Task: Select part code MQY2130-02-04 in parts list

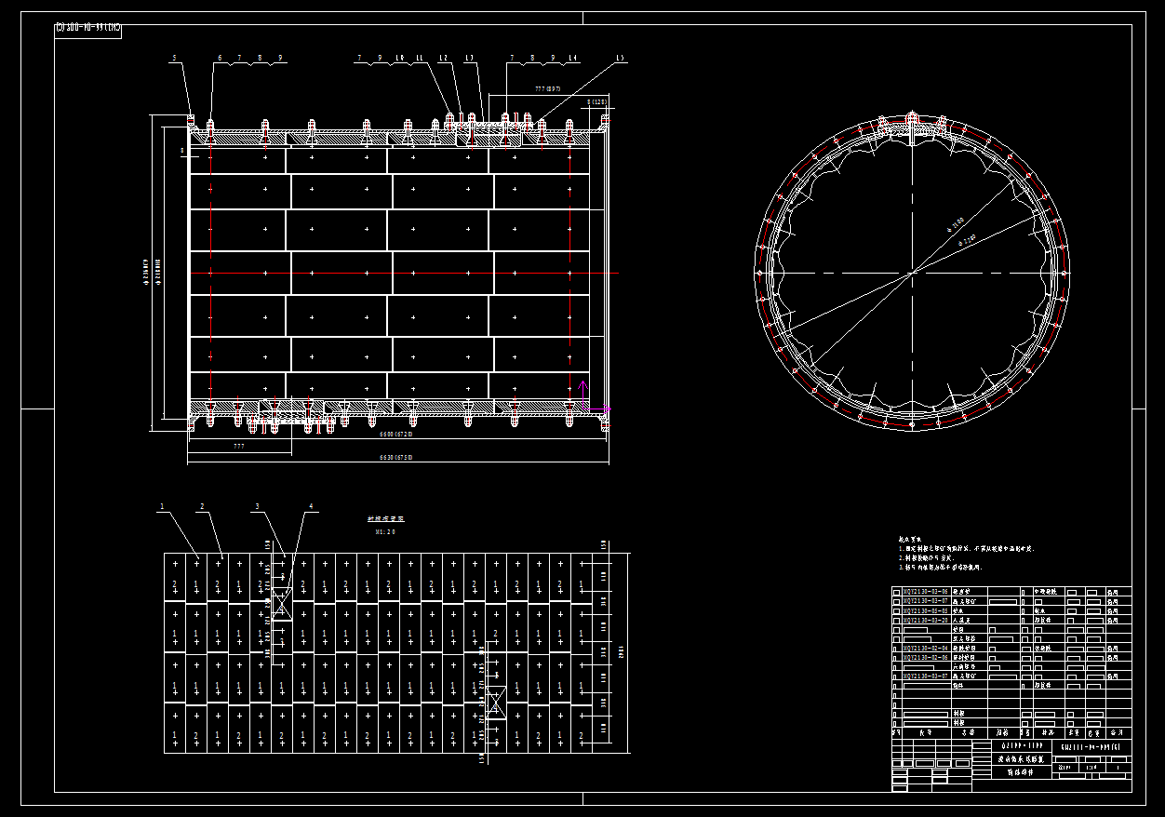Action: (x=925, y=648)
